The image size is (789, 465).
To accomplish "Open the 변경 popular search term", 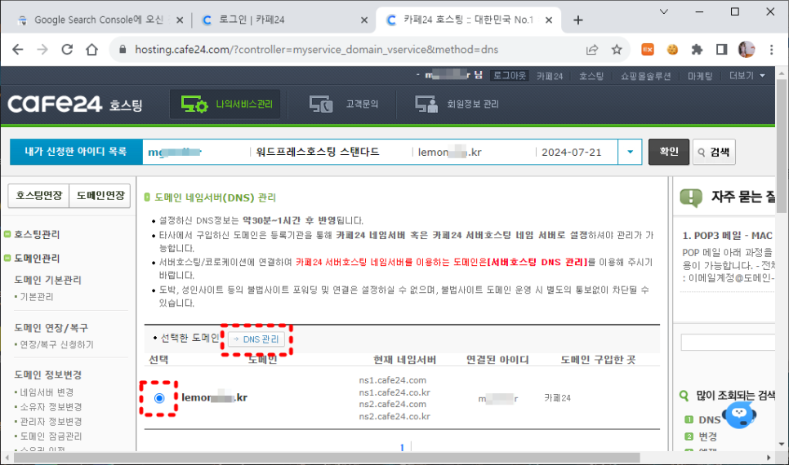I will (x=707, y=436).
